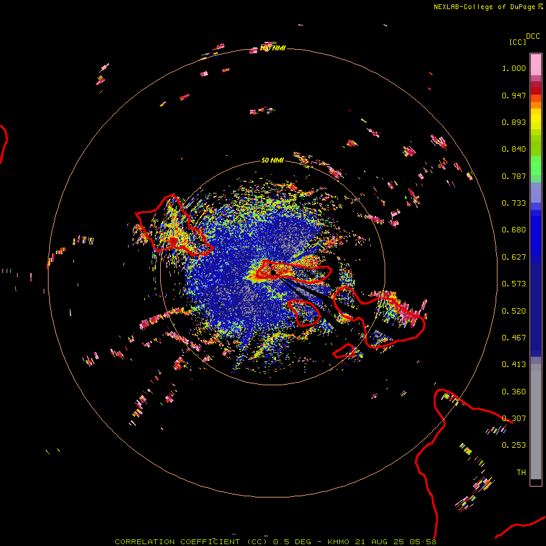Screen dimensions: 546x546
Task: Click the CORRELATION COEFFICIENT (CC) caption text
Action: click(192, 542)
